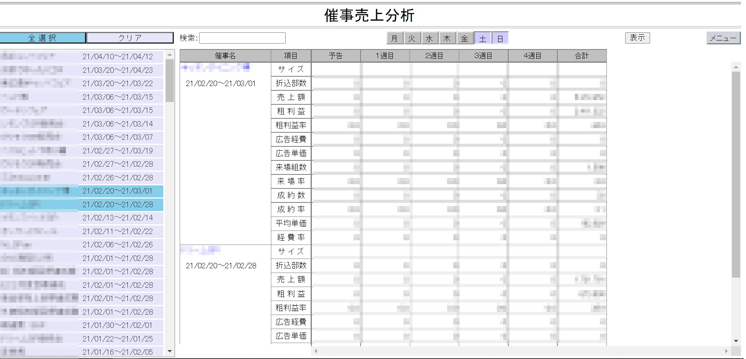This screenshot has width=746, height=359.
Task: Select event row dated 21/01/16～21/02/05
Action: (81, 352)
